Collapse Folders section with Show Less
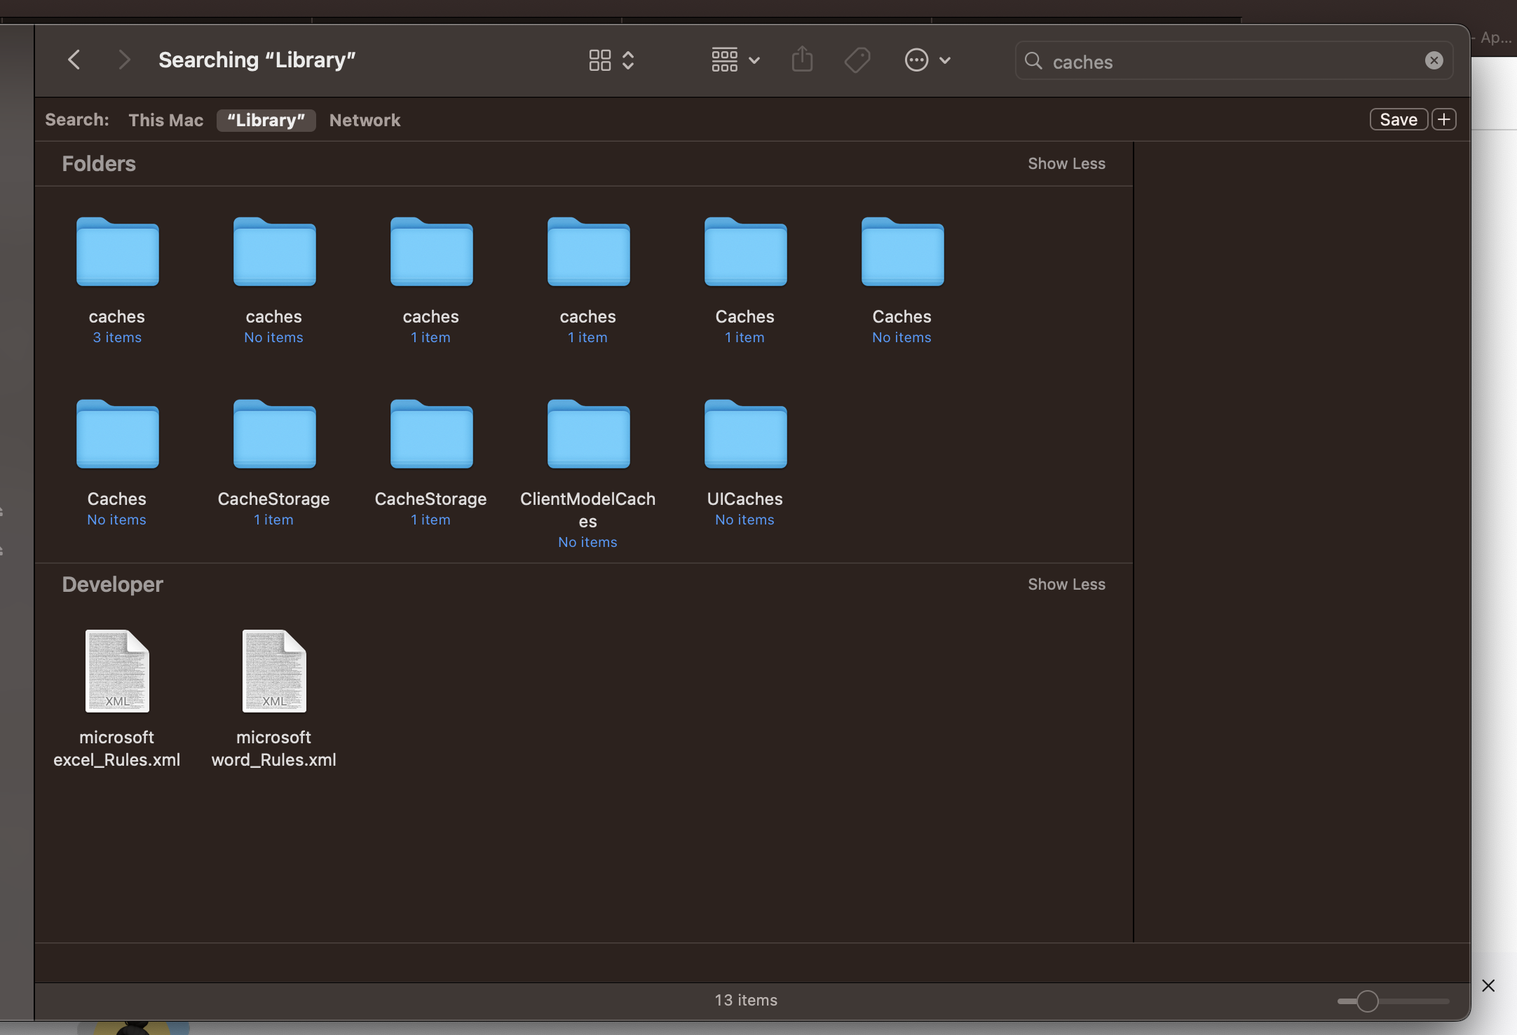 pyautogui.click(x=1066, y=163)
